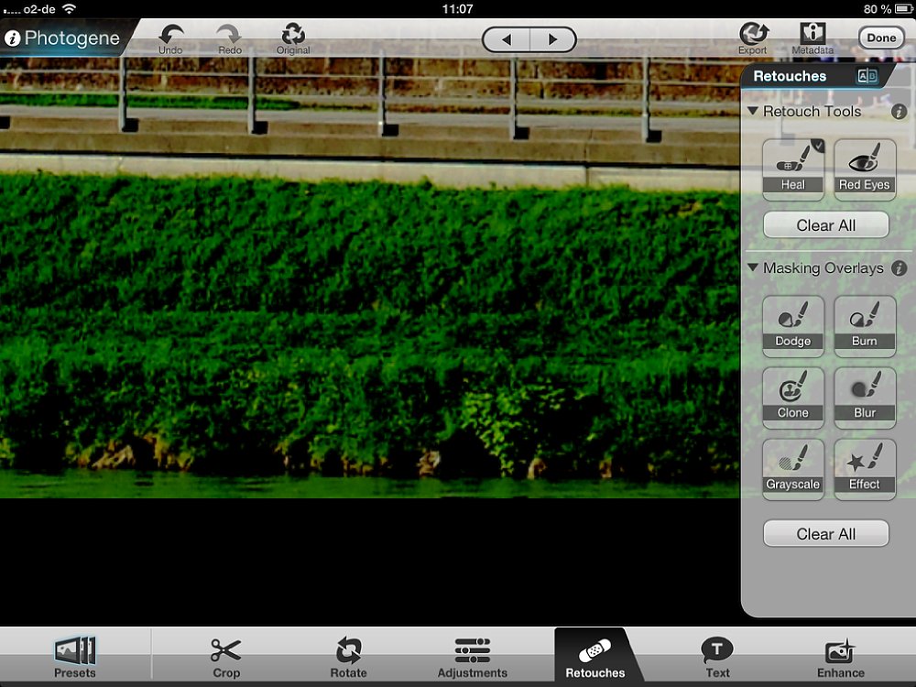Open the Presets panel
Image resolution: width=916 pixels, height=687 pixels.
pyautogui.click(x=75, y=657)
